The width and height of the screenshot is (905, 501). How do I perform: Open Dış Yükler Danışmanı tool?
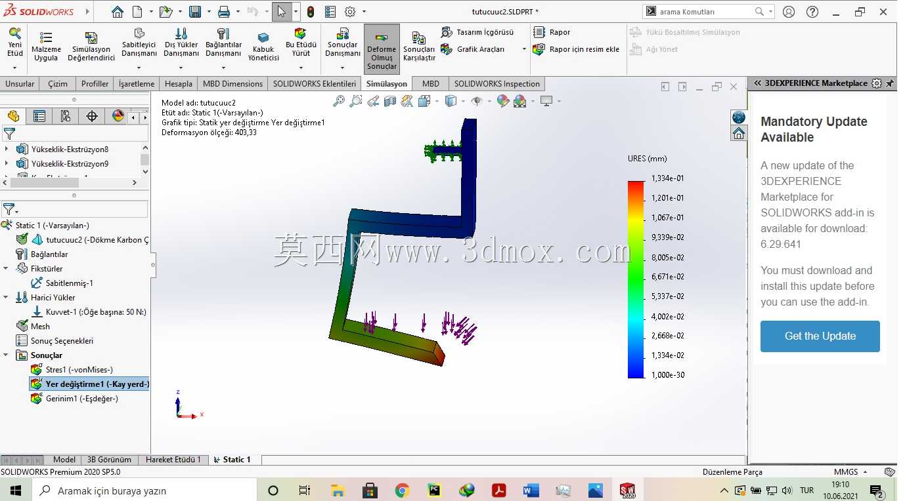(x=181, y=43)
